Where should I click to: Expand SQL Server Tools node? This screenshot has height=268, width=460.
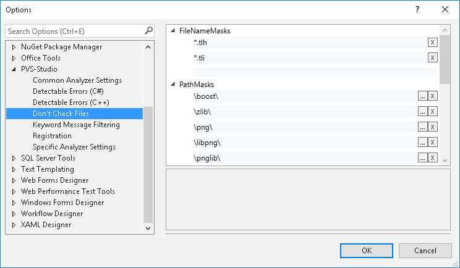point(14,158)
